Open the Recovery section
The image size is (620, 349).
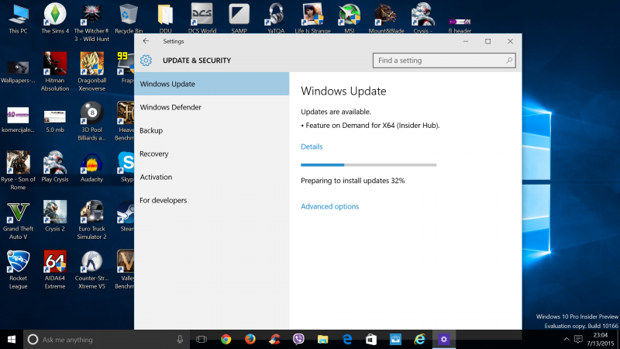(212, 154)
